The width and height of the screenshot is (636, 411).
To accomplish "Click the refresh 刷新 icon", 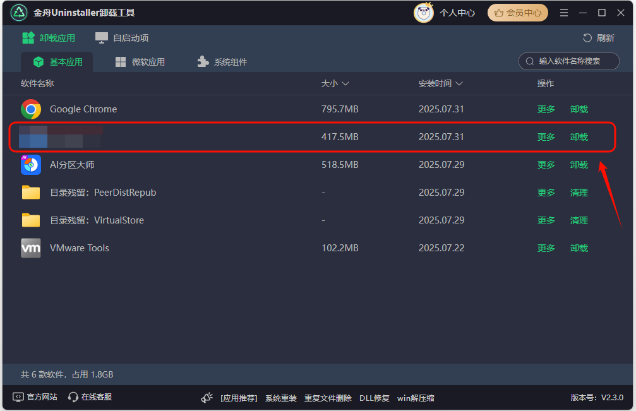I will [587, 38].
